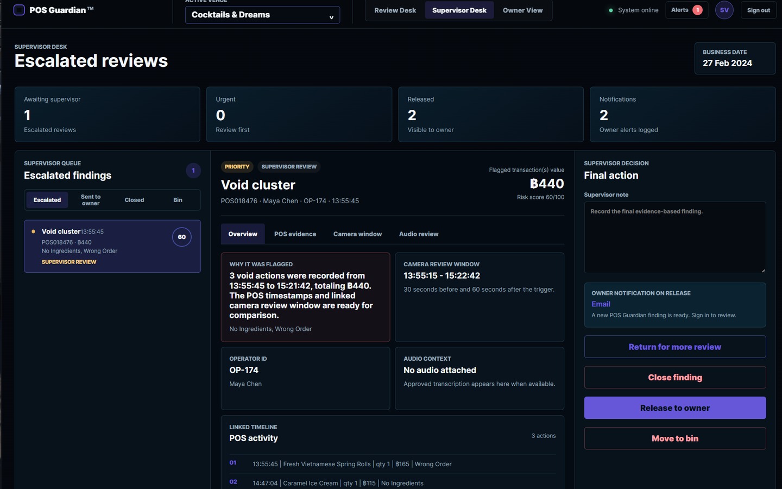Switch to the Review Desk tab
The image size is (782, 489).
[395, 10]
